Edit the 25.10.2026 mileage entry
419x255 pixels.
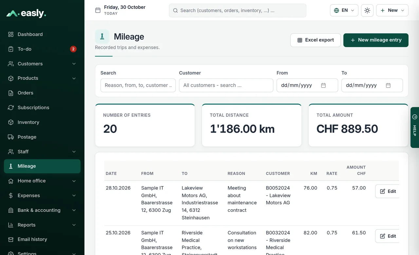click(388, 236)
